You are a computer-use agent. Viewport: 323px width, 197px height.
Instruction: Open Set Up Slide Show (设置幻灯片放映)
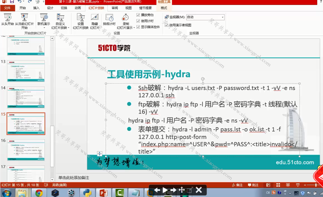[x=81, y=21]
